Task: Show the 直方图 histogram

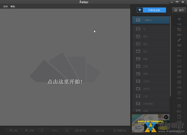Action: (80, 131)
